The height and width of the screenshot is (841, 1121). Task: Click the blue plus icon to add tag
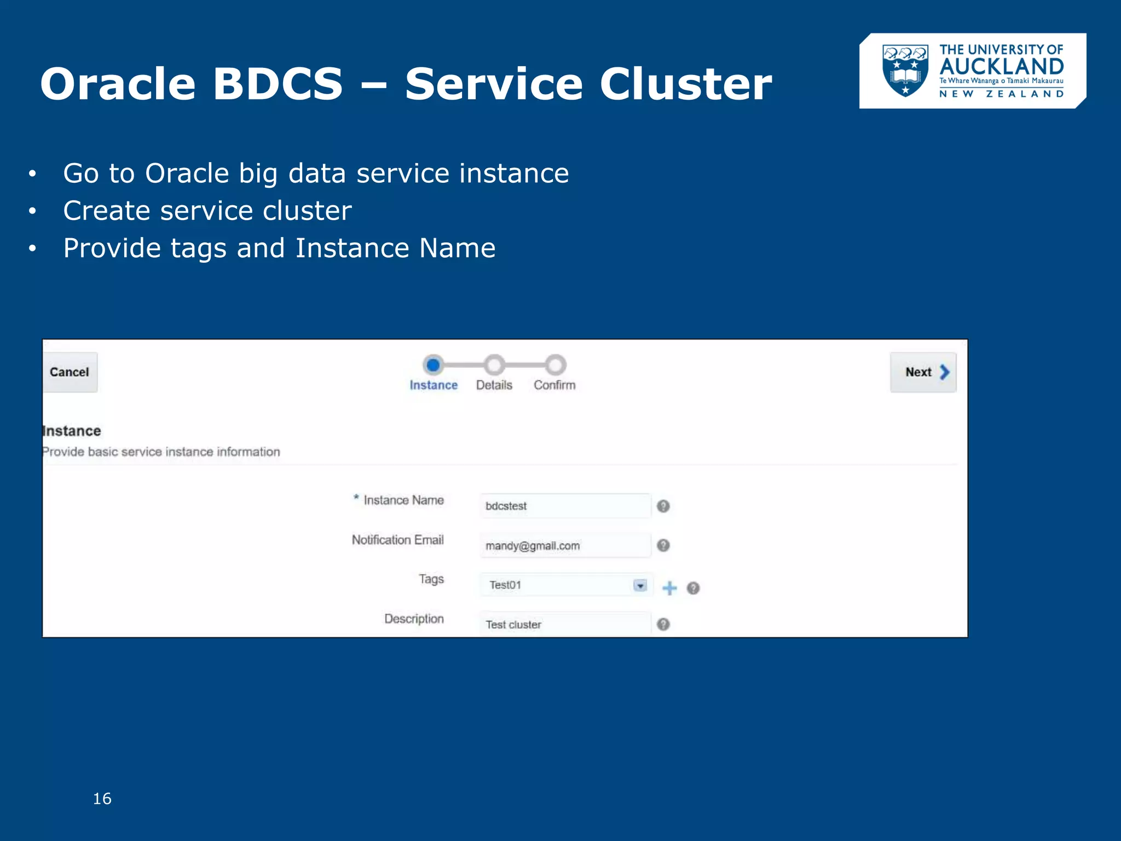(x=669, y=588)
